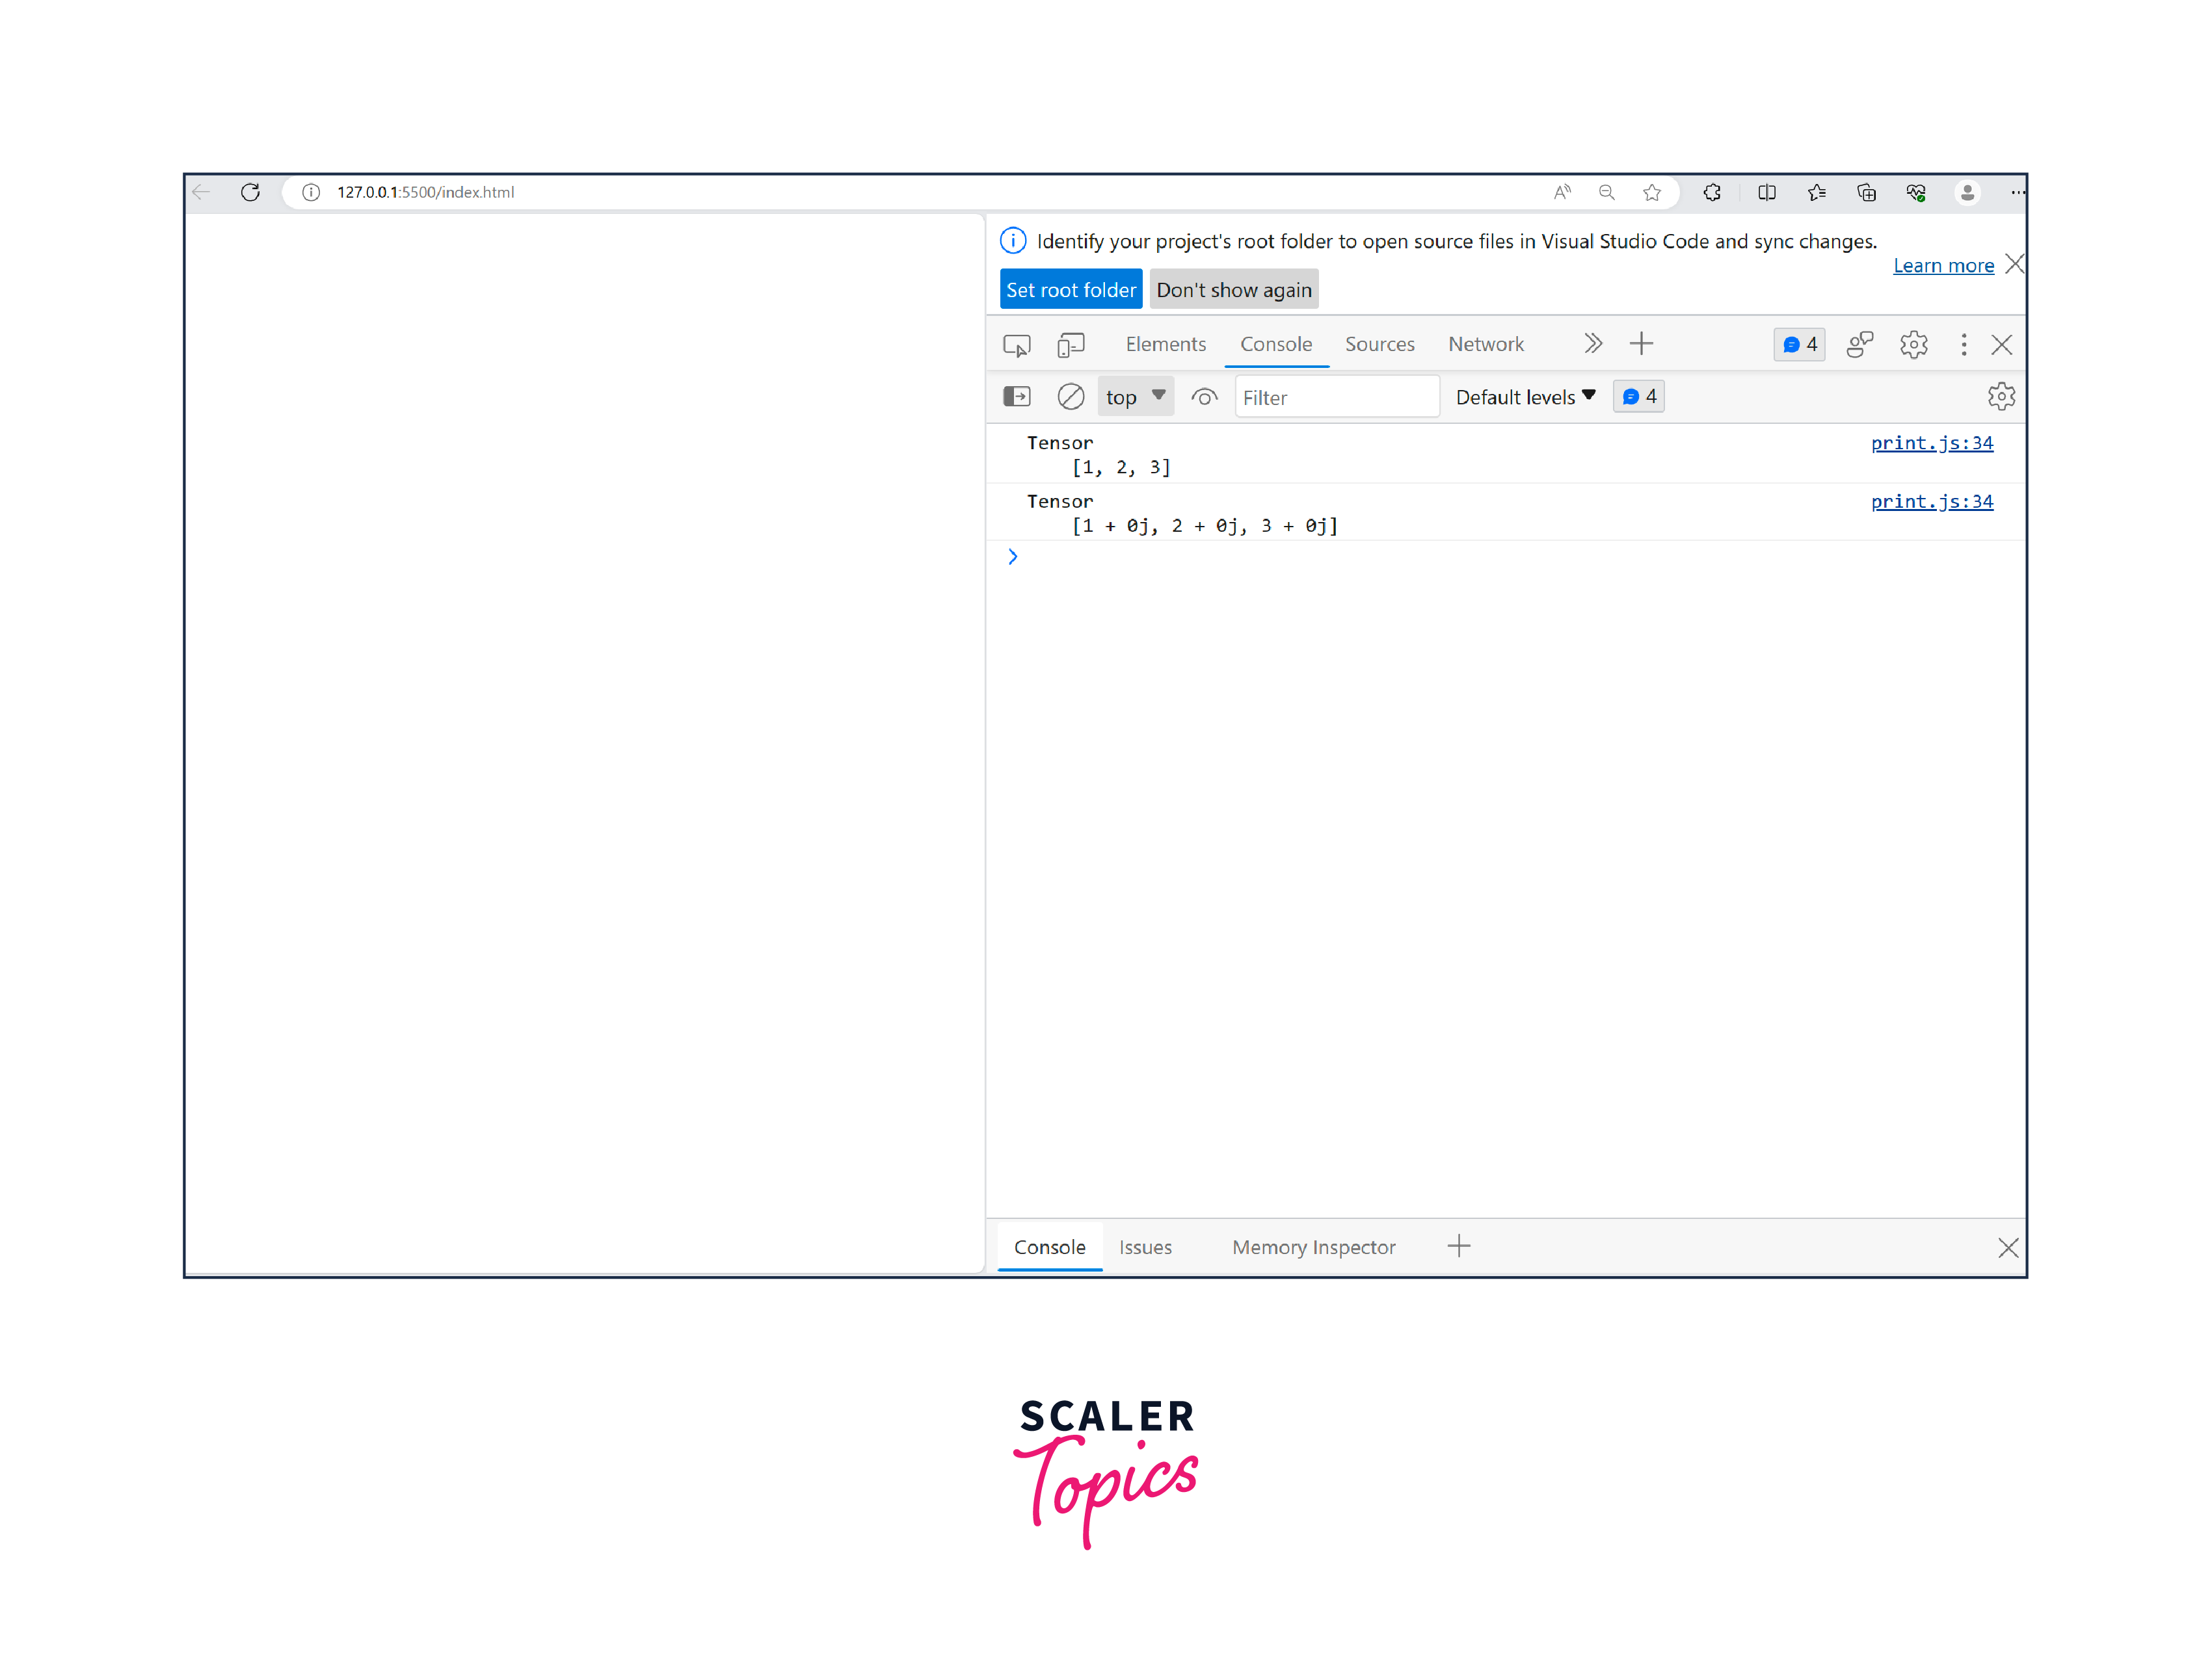Image resolution: width=2212 pixels, height=1674 pixels.
Task: Open the Network tab
Action: pos(1485,344)
